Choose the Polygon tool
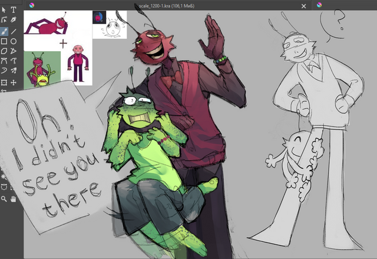The height and width of the screenshot is (259, 377). [4, 51]
